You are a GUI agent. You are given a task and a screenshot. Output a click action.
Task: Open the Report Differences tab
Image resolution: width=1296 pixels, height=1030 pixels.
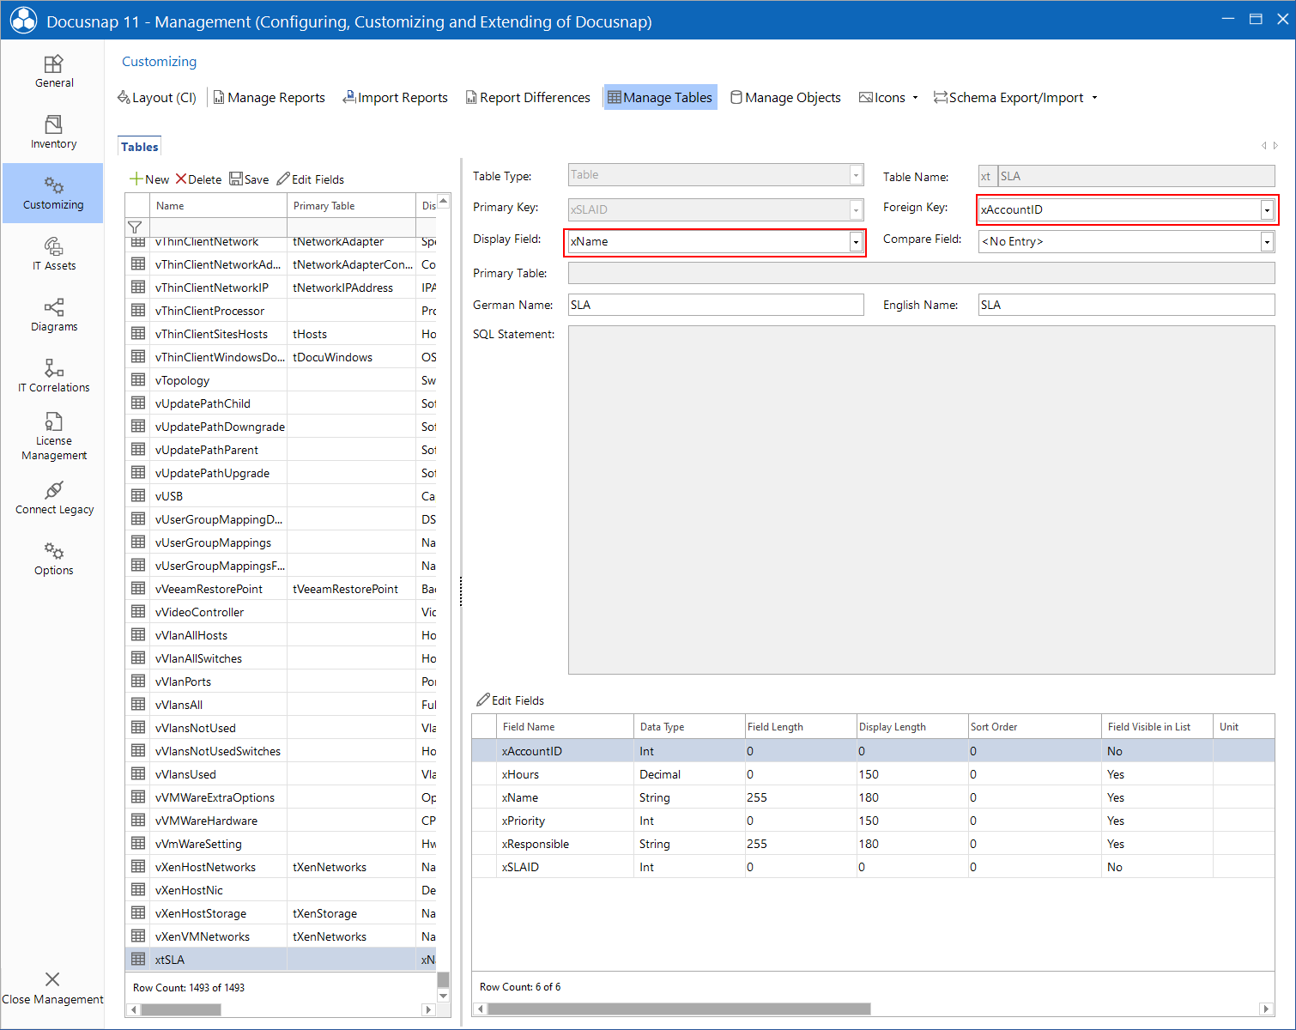(528, 97)
